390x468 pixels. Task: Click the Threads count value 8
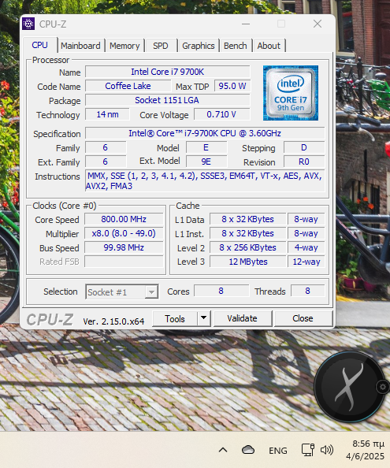[307, 291]
